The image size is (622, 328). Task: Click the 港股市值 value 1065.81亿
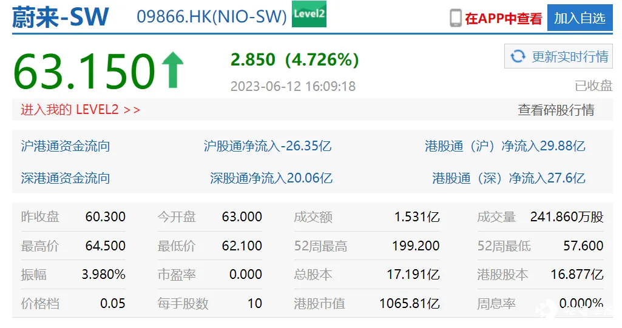tap(409, 303)
